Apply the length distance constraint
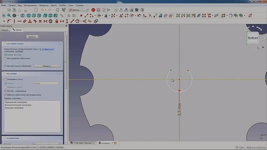This screenshot has width=267, height=150. point(72,21)
